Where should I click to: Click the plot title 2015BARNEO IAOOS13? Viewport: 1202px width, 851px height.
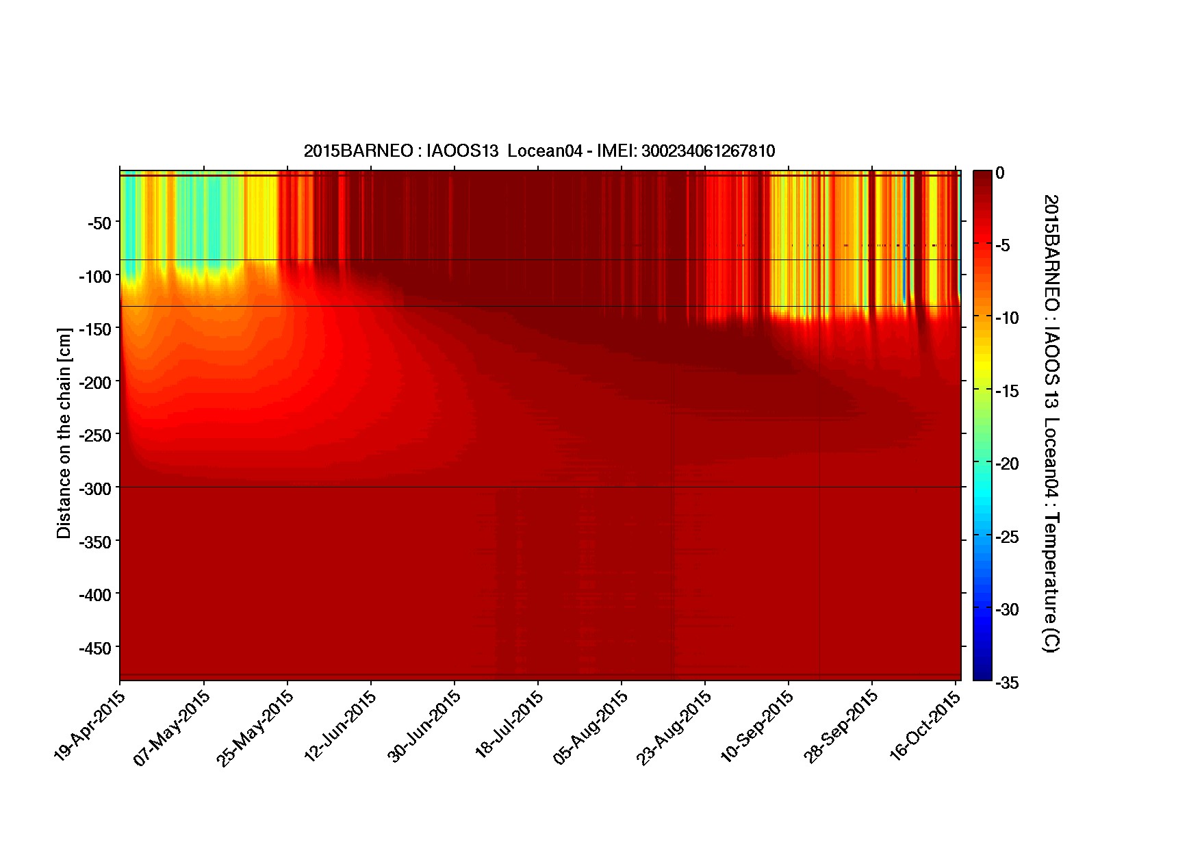[539, 151]
